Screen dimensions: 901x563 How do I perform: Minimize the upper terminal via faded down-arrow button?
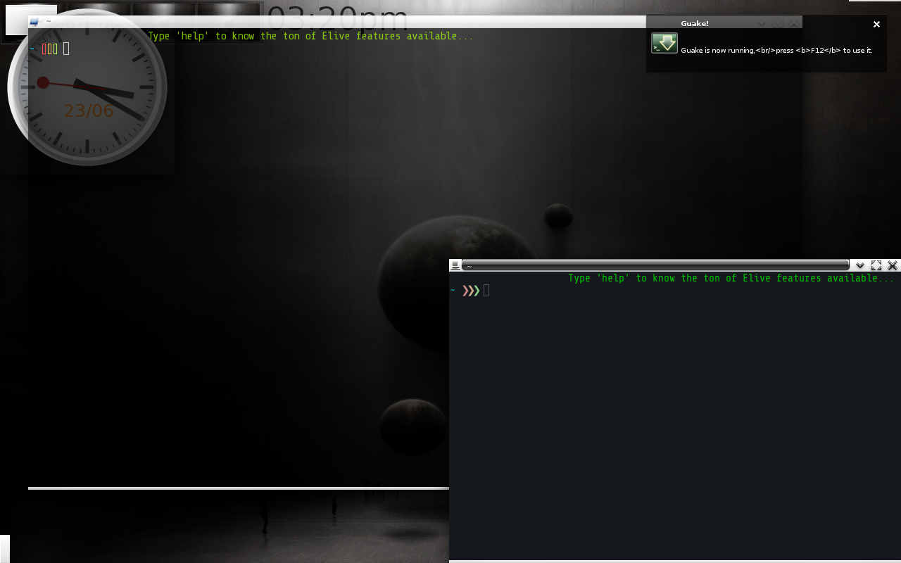click(x=762, y=23)
